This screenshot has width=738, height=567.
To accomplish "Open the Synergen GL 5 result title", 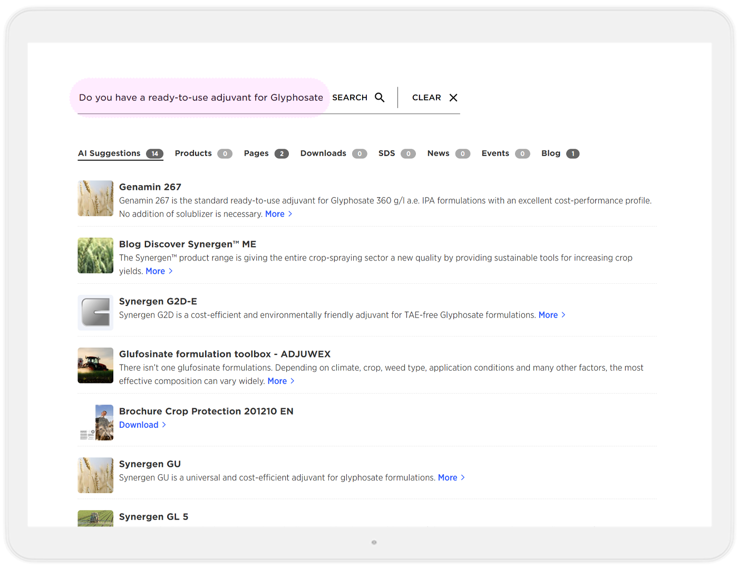I will coord(154,517).
